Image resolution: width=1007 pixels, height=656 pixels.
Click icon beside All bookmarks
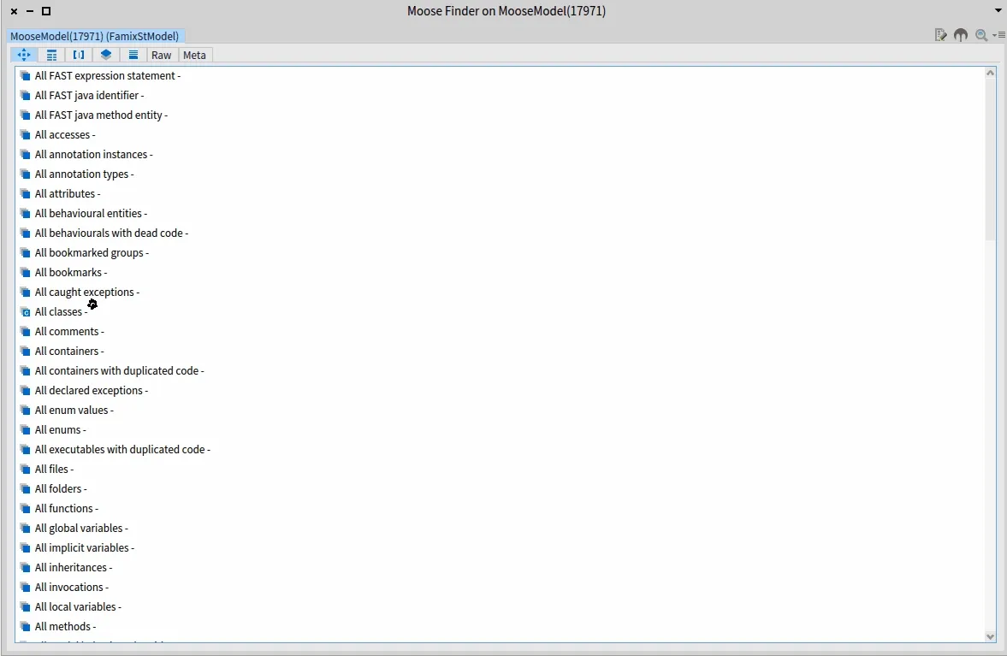coord(25,273)
